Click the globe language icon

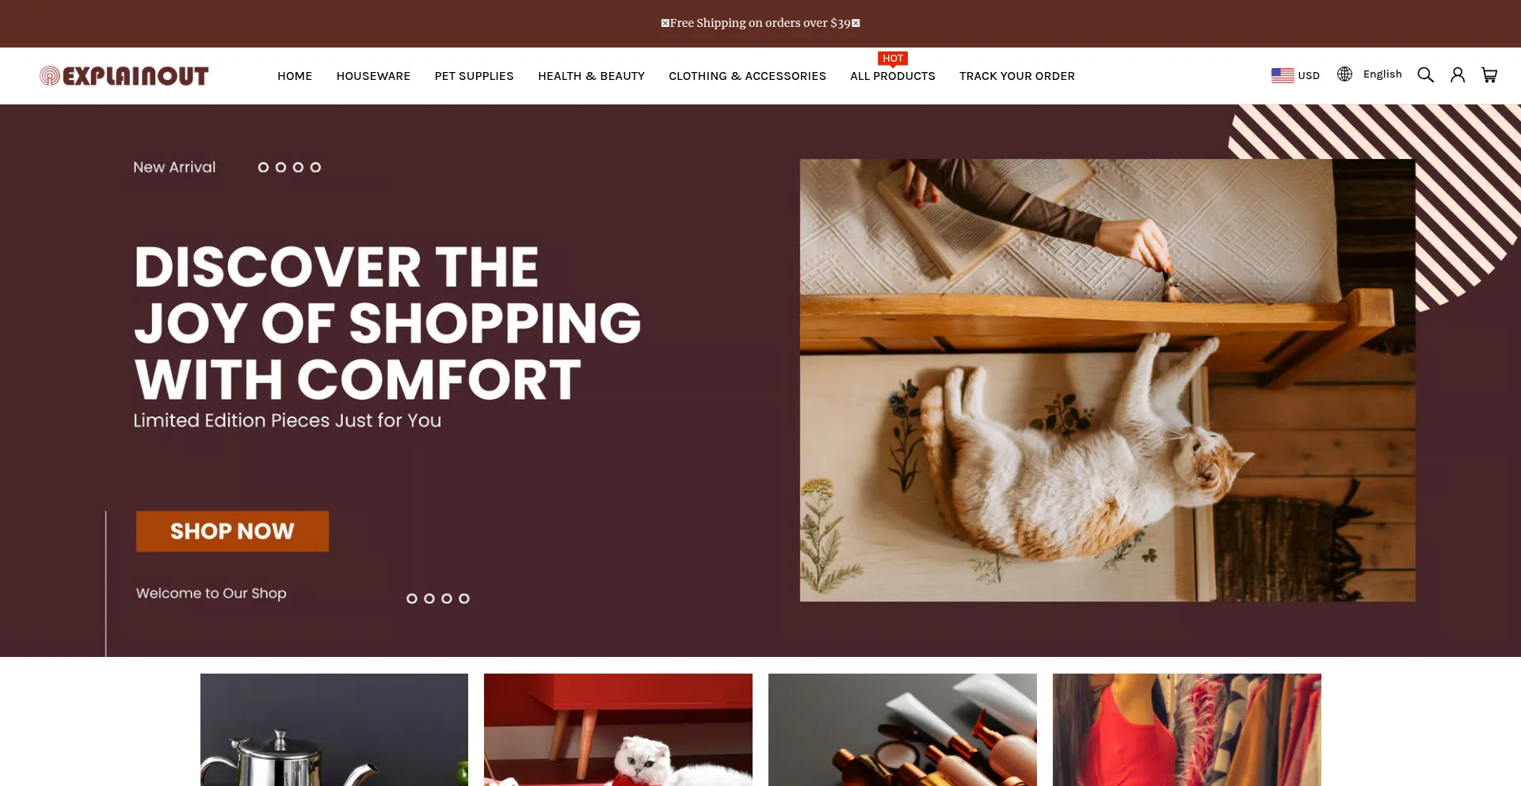[x=1344, y=74]
